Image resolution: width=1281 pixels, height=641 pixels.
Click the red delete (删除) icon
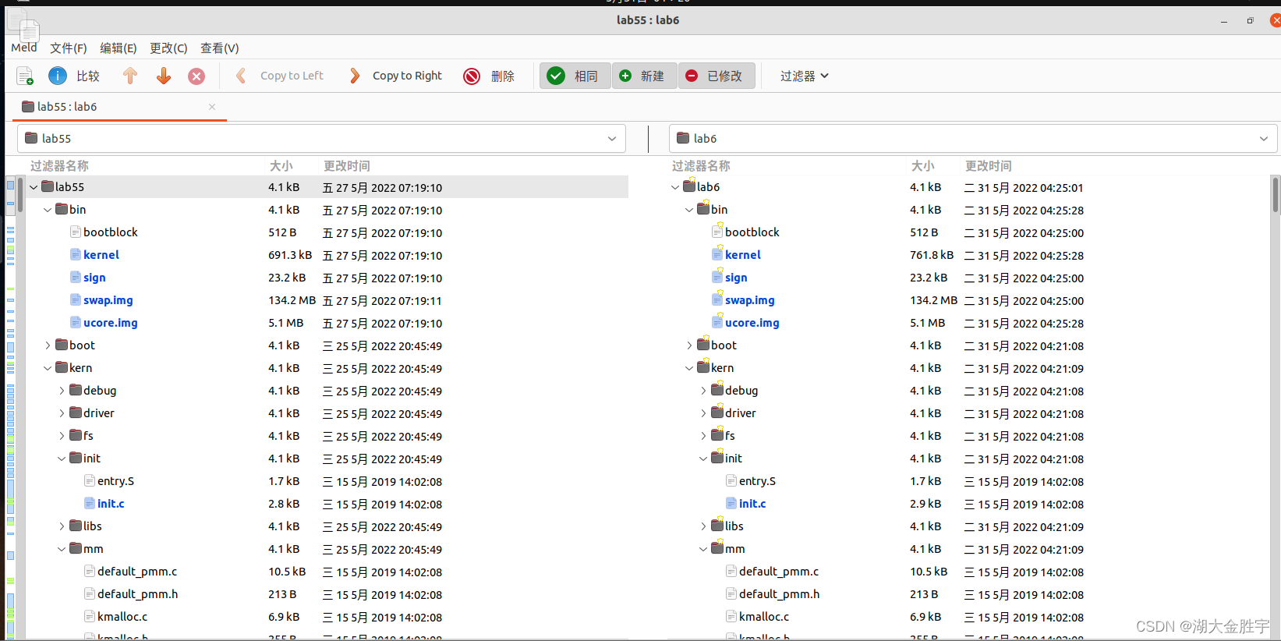tap(472, 76)
